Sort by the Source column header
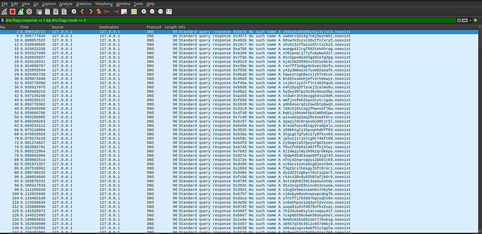Viewport: 482px width, 234px height. (x=74, y=27)
